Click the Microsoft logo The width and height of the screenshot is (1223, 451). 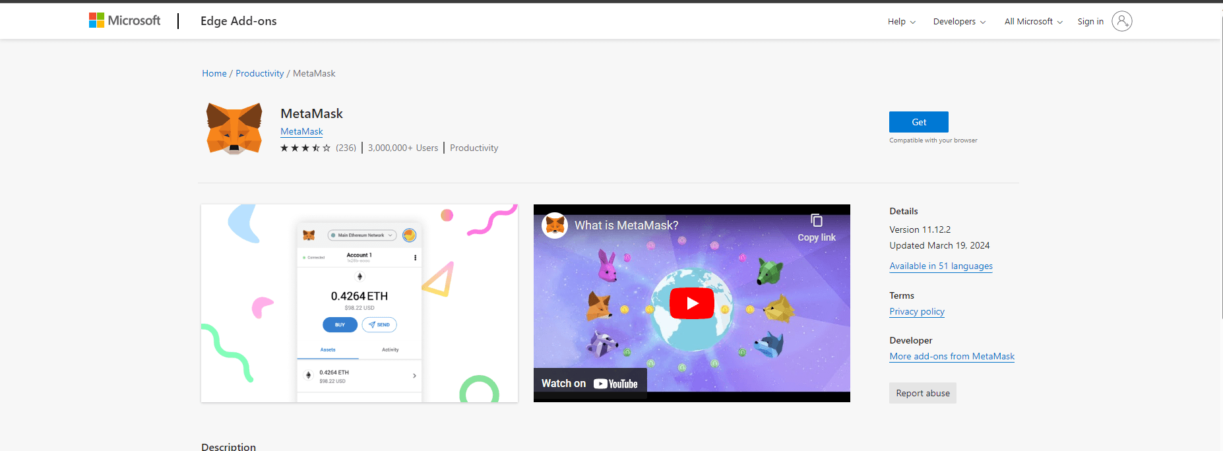pos(125,20)
